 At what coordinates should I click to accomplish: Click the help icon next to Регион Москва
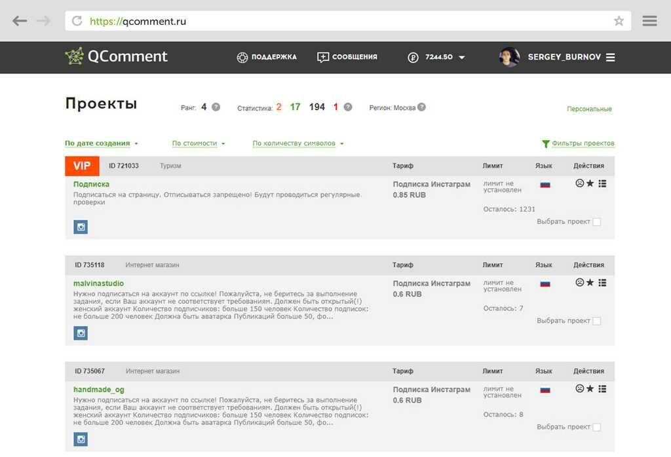click(x=421, y=107)
